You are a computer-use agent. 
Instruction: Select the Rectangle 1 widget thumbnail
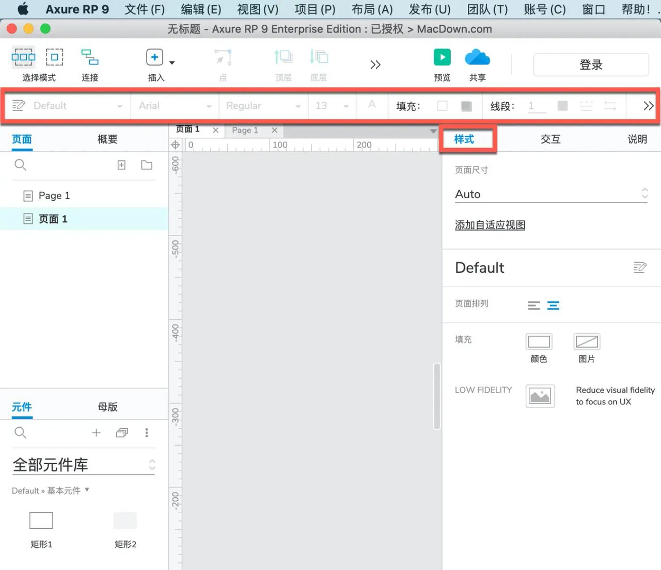click(x=41, y=520)
